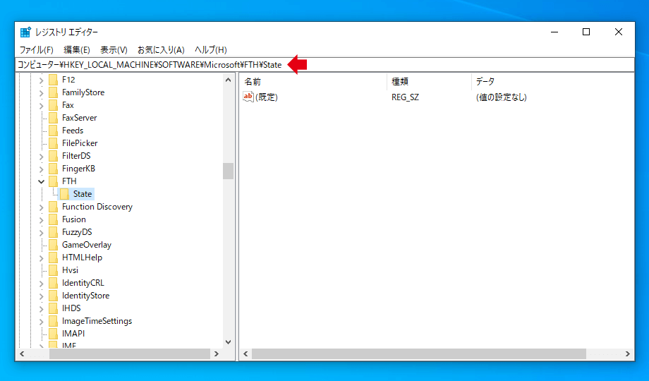This screenshot has height=381, width=649.
Task: Click the values pane horizontal scrollbar thumb
Action: point(419,353)
